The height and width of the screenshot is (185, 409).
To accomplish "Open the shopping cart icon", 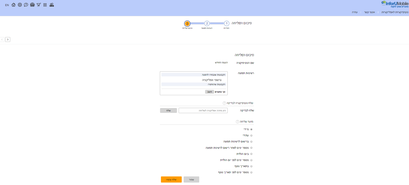I will [x=39, y=5].
